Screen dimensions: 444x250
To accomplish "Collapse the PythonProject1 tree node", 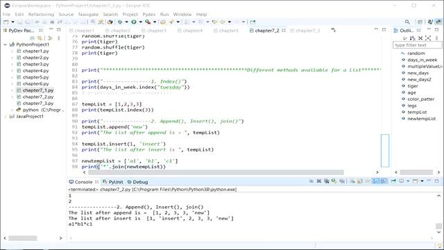I will pos(5,44).
